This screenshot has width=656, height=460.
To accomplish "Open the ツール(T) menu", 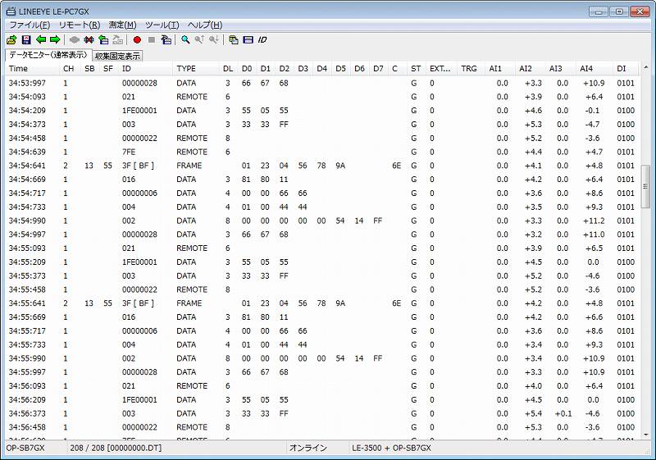I will (x=163, y=25).
